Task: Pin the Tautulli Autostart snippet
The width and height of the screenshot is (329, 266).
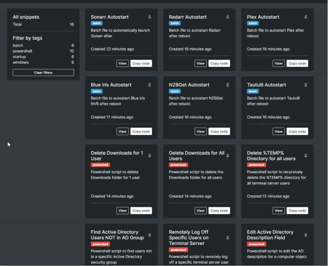Action: coord(306,85)
